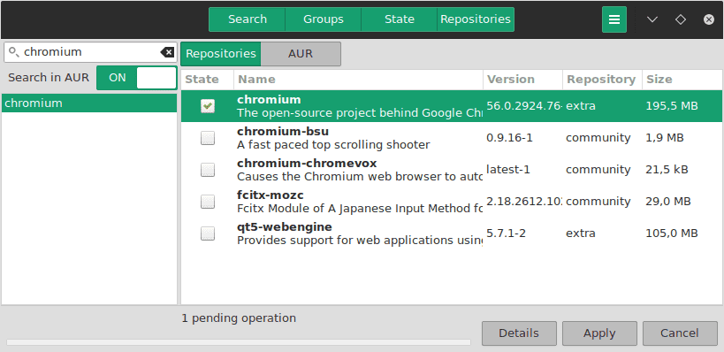
Task: Click the window maximize diamond icon
Action: pos(680,19)
